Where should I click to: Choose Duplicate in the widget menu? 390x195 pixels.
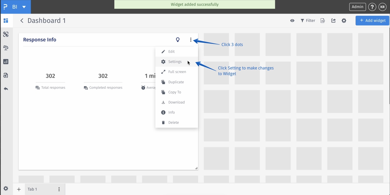click(x=176, y=82)
